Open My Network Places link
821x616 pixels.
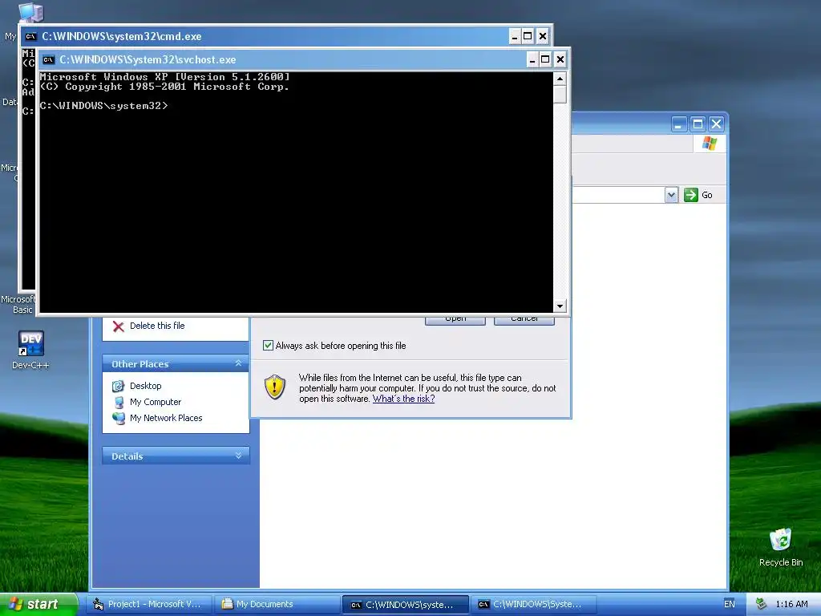(166, 418)
